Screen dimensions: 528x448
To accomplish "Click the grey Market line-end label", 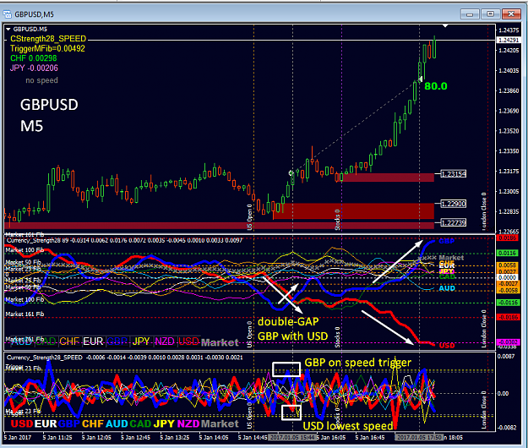I will (x=451, y=258).
